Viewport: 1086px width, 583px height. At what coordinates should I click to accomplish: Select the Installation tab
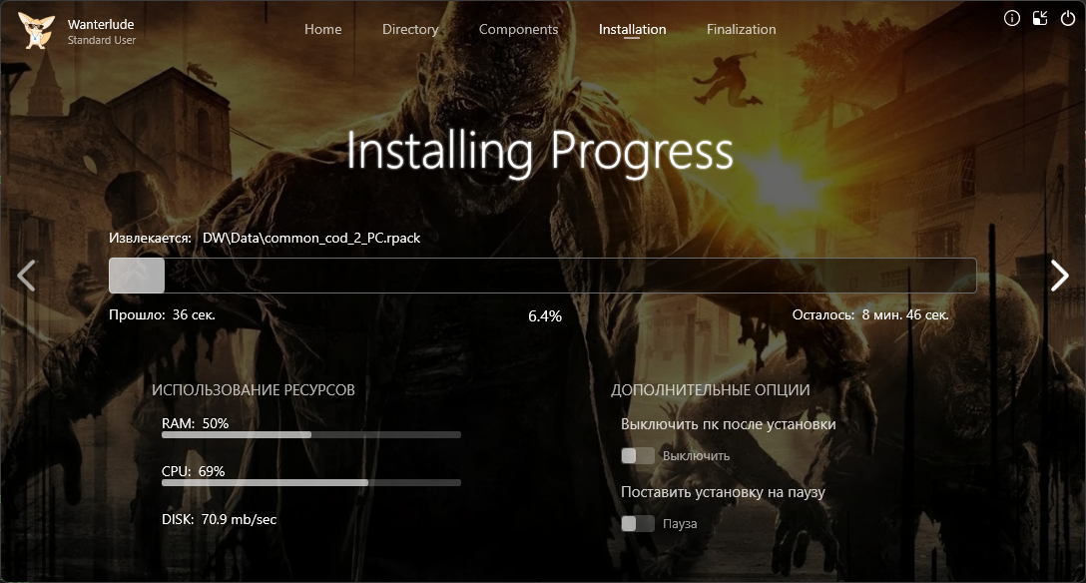click(633, 29)
